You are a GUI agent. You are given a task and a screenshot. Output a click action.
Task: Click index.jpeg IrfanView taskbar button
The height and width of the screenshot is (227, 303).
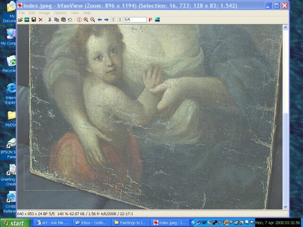[169, 223]
